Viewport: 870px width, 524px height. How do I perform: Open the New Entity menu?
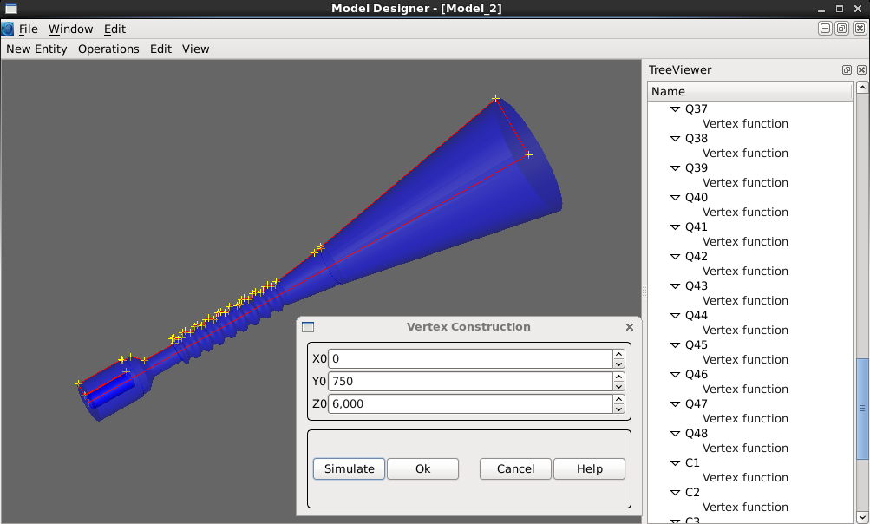[x=36, y=49]
